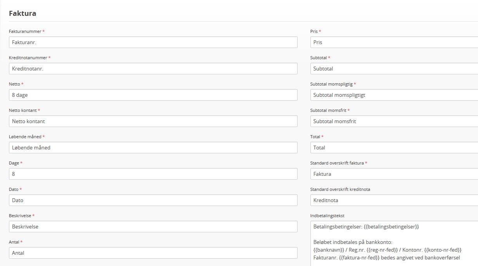The width and height of the screenshot is (478, 266).
Task: Focus the Subtotal text field
Action: pos(394,69)
